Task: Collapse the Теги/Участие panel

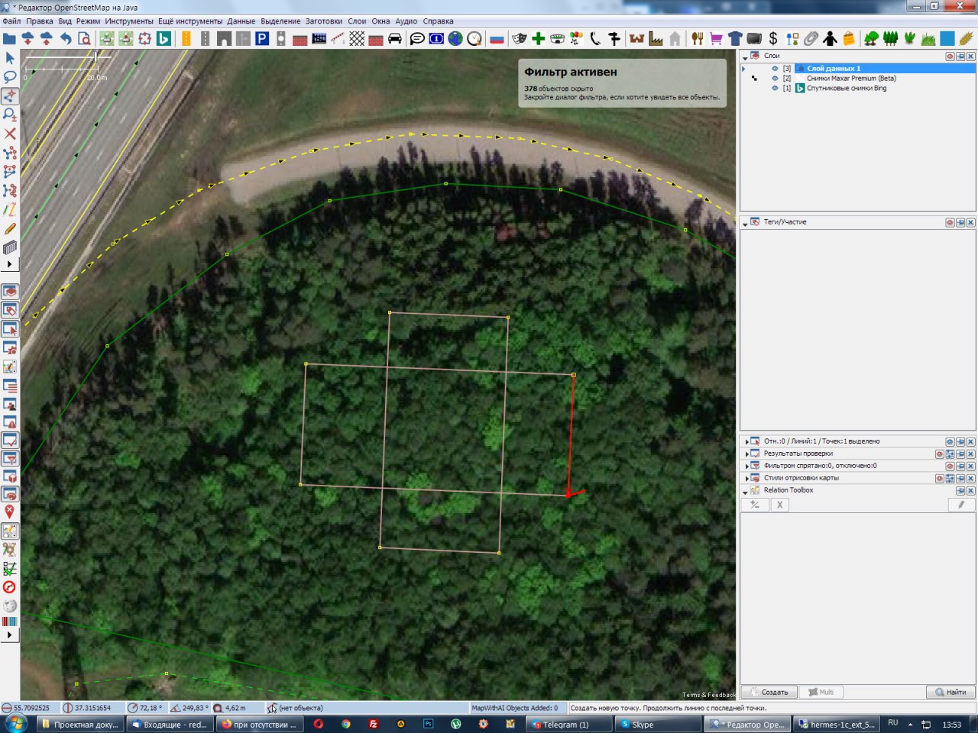Action: [745, 224]
